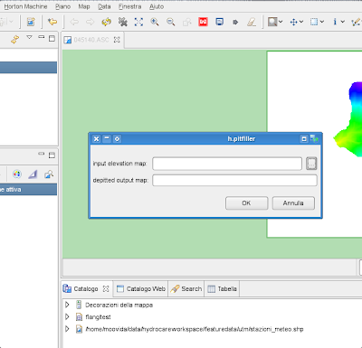
Task: Select Decorazioni della mappa in catalog
Action: tap(119, 305)
